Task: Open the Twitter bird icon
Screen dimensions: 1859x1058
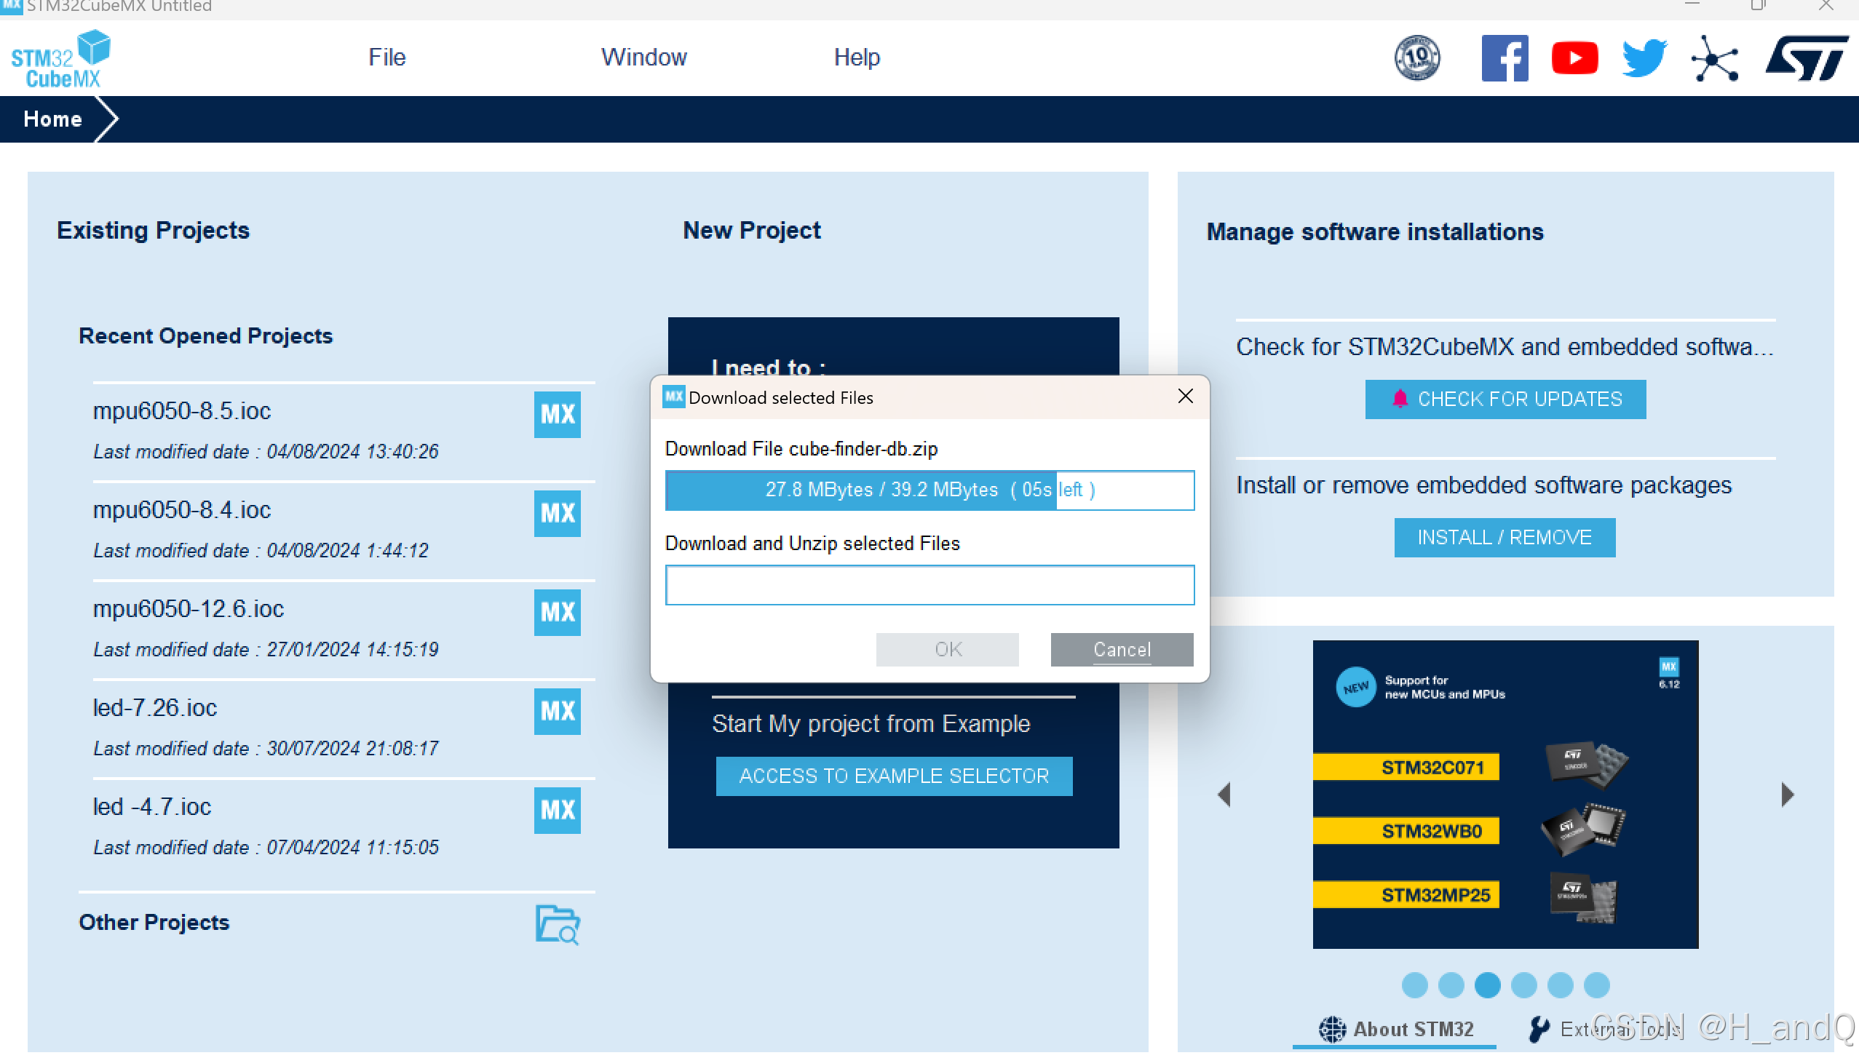Action: (x=1644, y=58)
